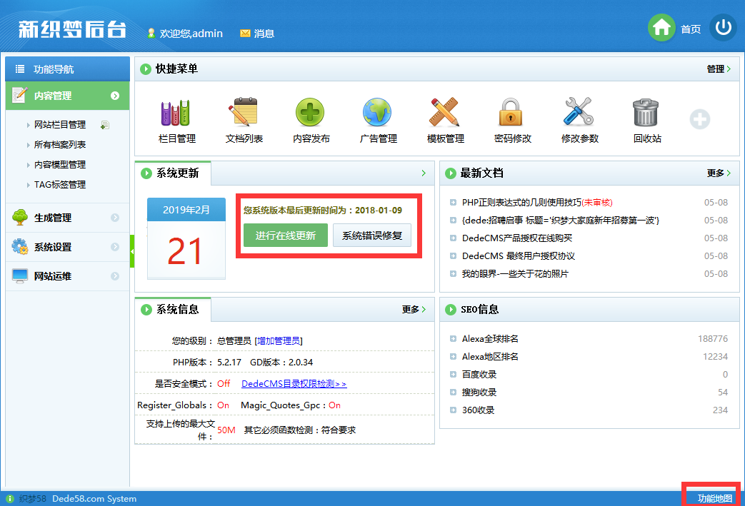Open the 回收站 trash can icon
Image resolution: width=745 pixels, height=506 pixels.
coord(646,113)
